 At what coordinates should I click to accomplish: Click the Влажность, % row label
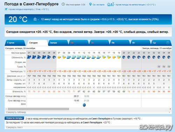(x=19, y=92)
